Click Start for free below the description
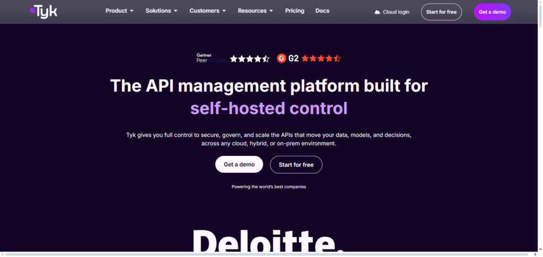The height and width of the screenshot is (257, 543). 296,165
